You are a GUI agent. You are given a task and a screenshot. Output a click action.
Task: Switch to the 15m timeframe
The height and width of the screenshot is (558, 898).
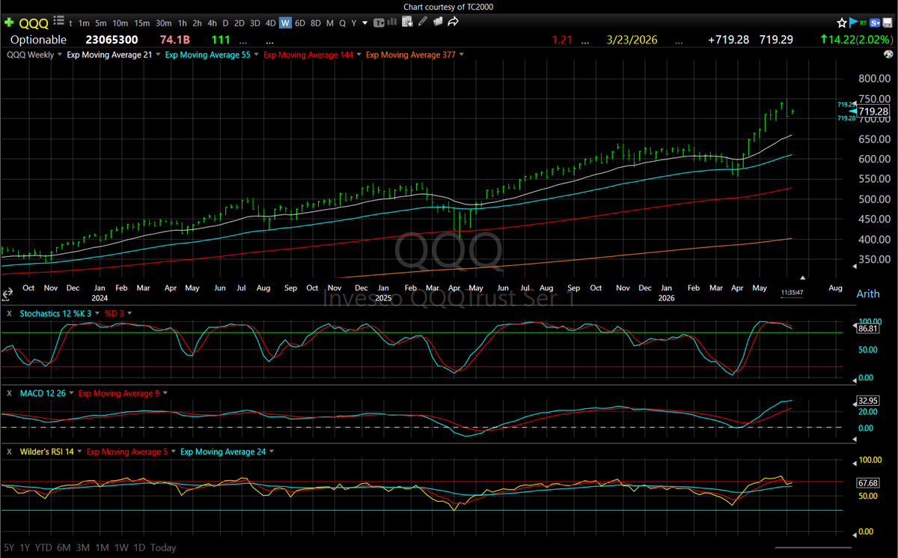[x=141, y=23]
